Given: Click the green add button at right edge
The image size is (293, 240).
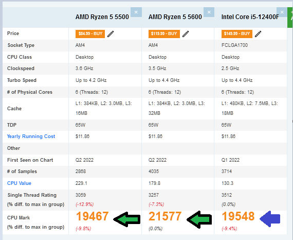Looking at the screenshot, I should click(290, 18).
